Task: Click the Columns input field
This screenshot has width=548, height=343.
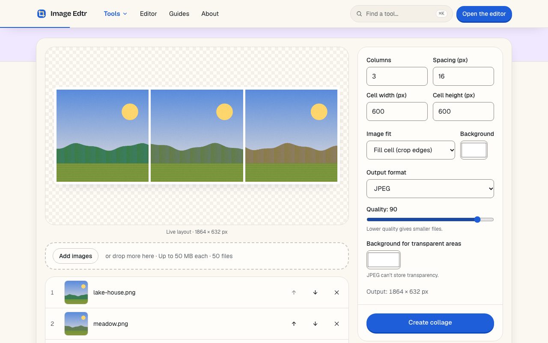Action: click(x=397, y=76)
